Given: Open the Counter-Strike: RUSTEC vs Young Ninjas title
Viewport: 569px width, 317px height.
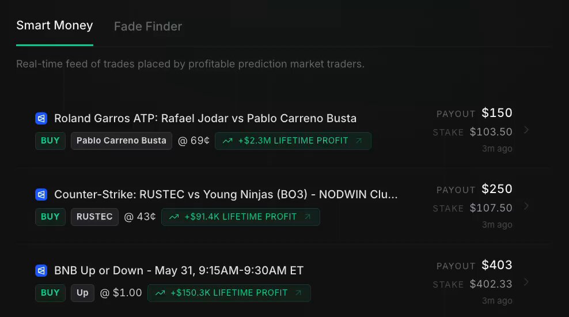Looking at the screenshot, I should (x=226, y=195).
